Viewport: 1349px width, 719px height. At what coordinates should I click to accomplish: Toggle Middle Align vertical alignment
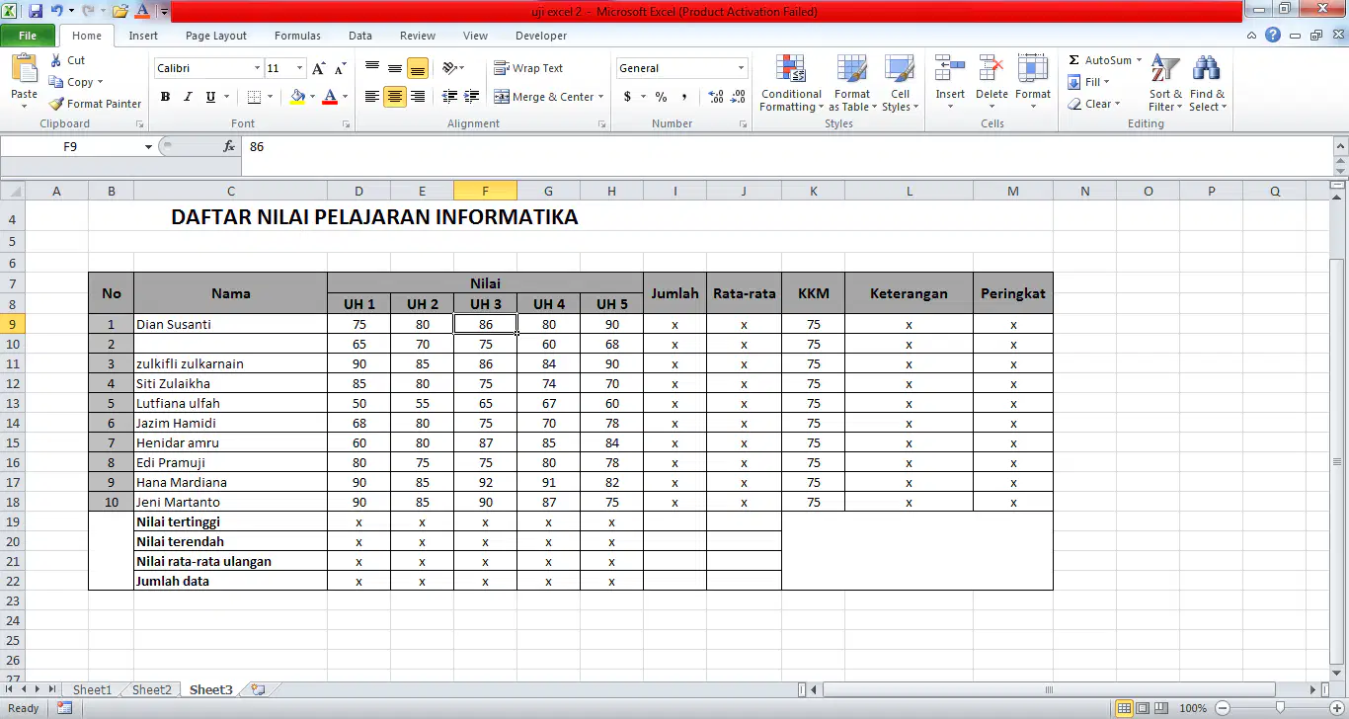coord(395,68)
